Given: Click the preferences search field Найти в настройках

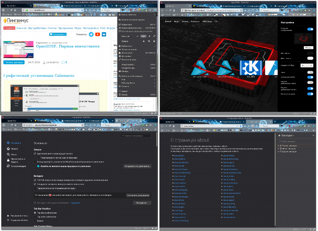Looking at the screenshot, I should (136, 136).
